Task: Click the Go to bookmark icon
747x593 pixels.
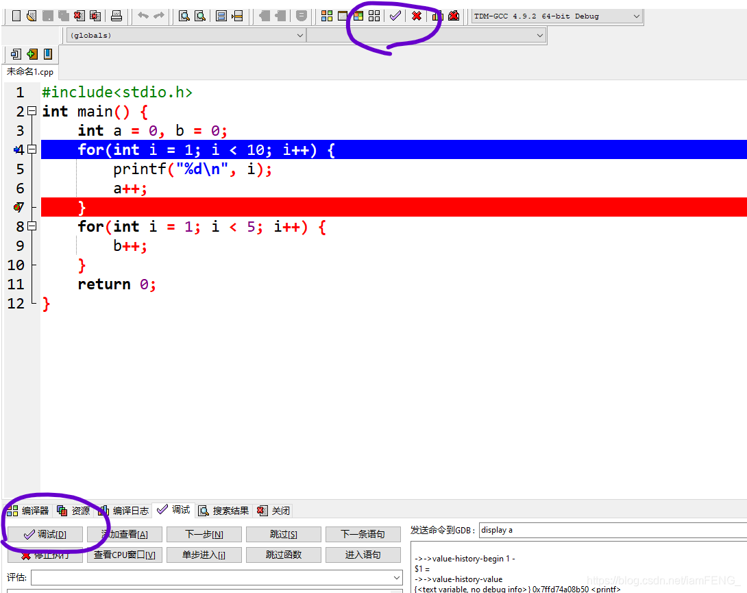Action: pyautogui.click(x=48, y=54)
